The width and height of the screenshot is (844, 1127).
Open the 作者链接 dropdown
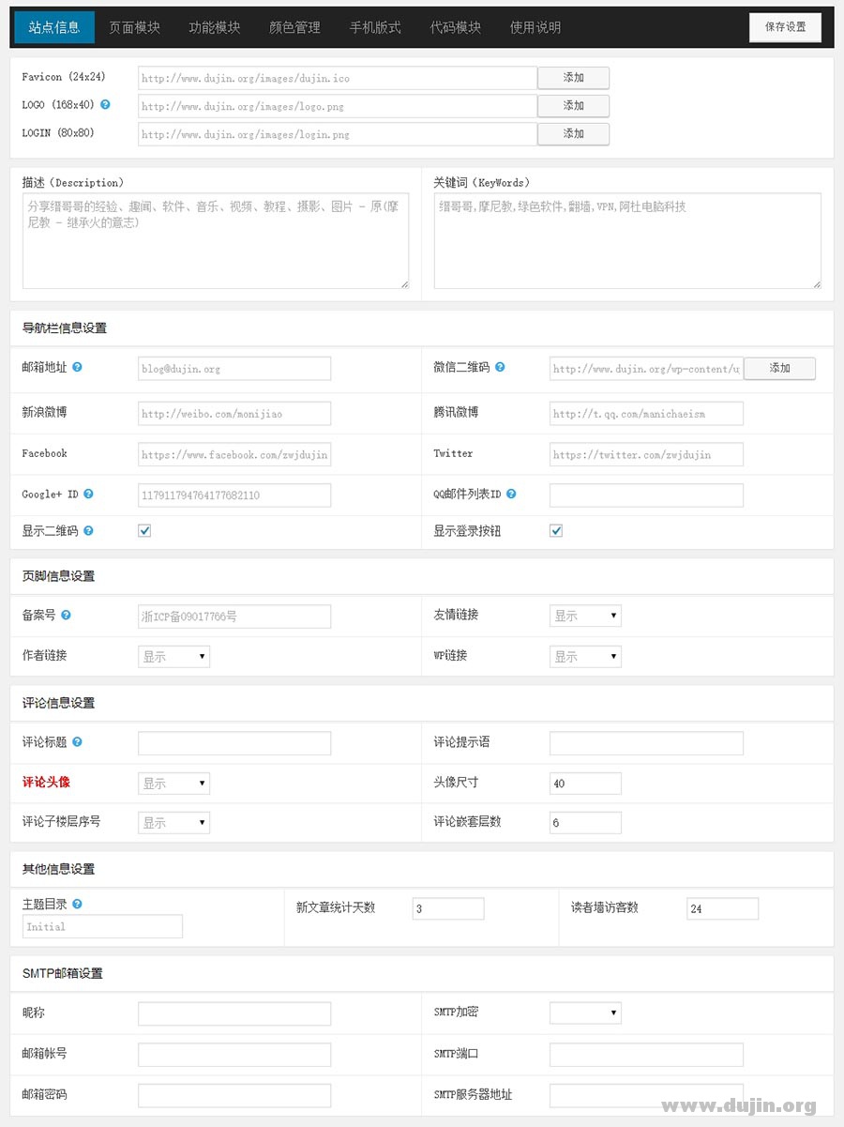click(173, 657)
